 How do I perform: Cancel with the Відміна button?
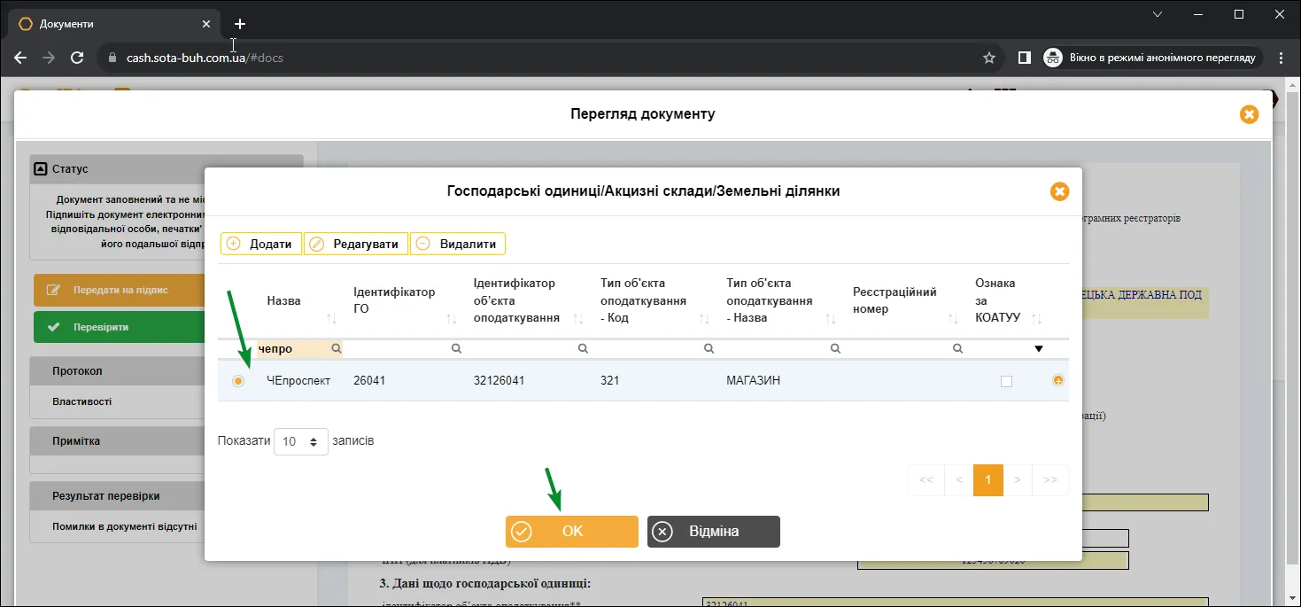pyautogui.click(x=714, y=532)
